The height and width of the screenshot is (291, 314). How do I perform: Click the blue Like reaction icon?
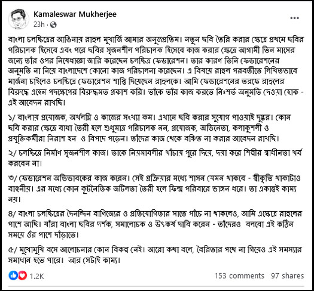click(x=13, y=275)
